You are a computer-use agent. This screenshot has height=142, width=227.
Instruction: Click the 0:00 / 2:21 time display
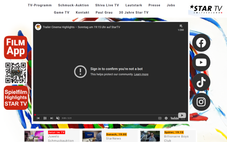click(x=67, y=118)
